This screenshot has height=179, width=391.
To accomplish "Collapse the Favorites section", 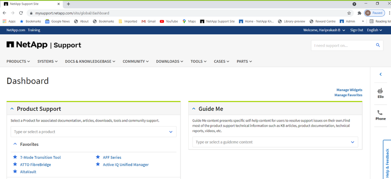I will click(x=15, y=144).
